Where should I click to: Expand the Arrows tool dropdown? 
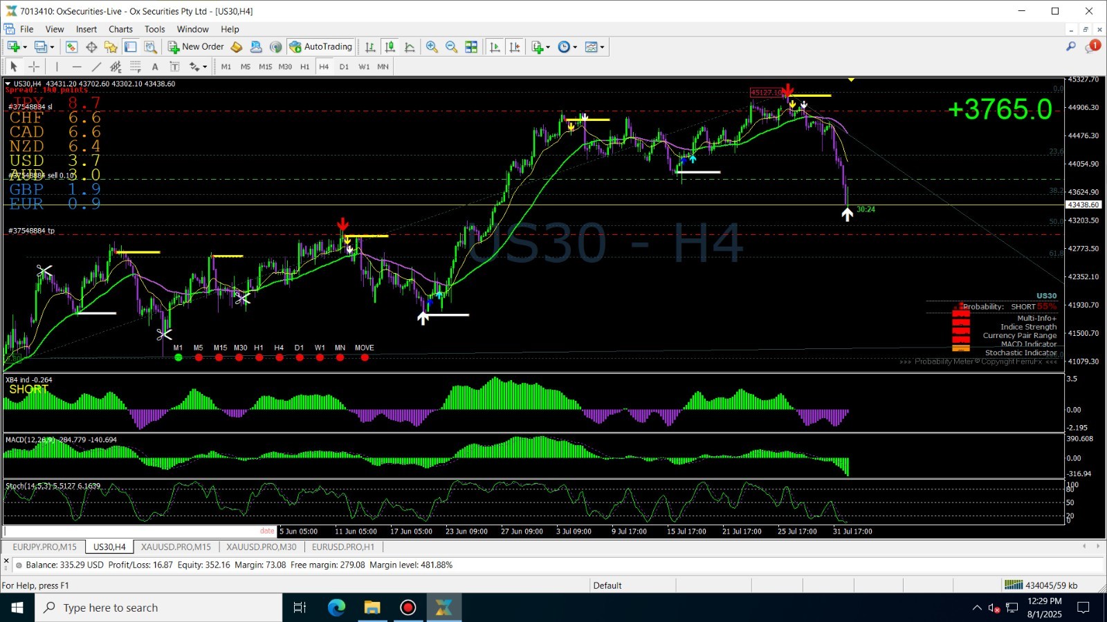(x=205, y=67)
